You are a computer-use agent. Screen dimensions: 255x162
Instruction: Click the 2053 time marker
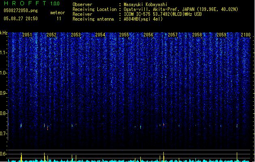click(x=76, y=34)
